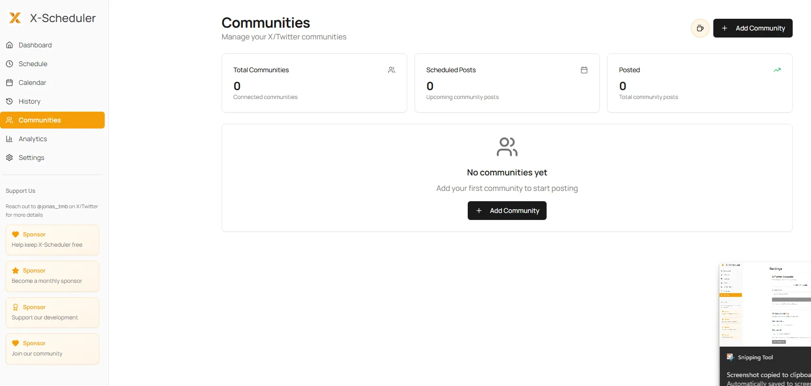811x386 pixels.
Task: Open the Schedule page from sidebar
Action: [33, 64]
